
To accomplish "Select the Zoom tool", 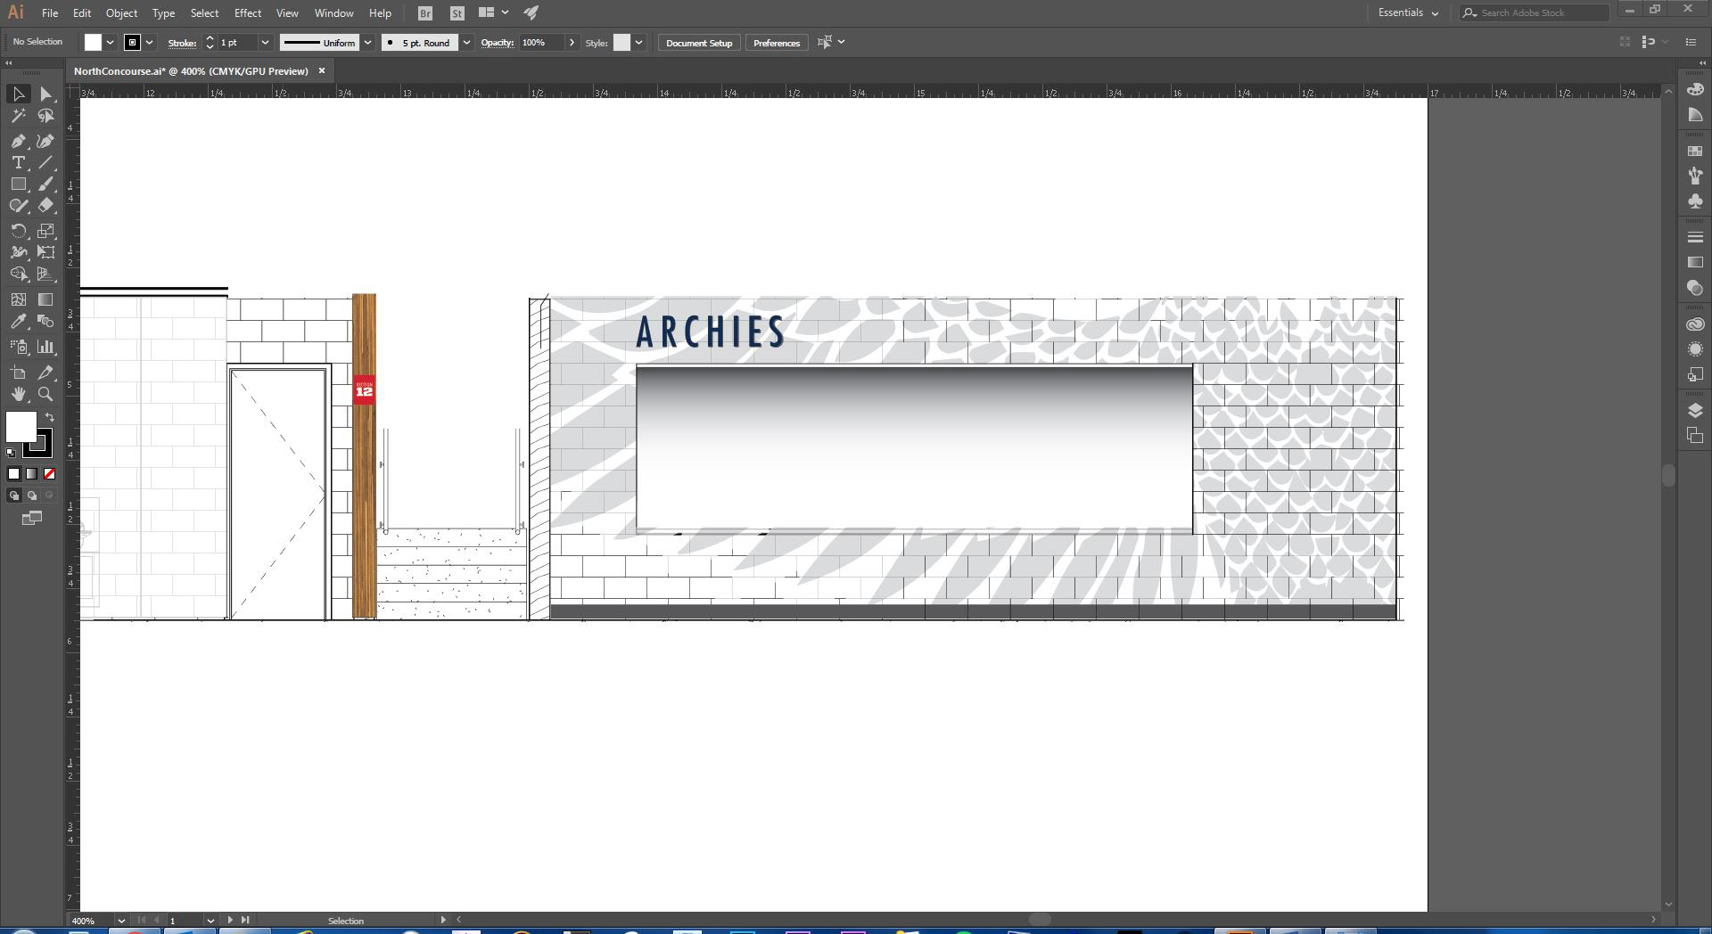I will pyautogui.click(x=46, y=394).
